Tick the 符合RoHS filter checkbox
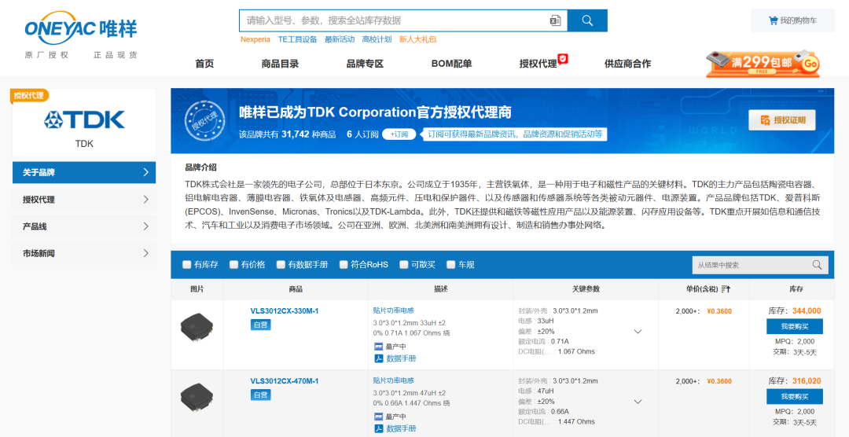 [x=344, y=265]
